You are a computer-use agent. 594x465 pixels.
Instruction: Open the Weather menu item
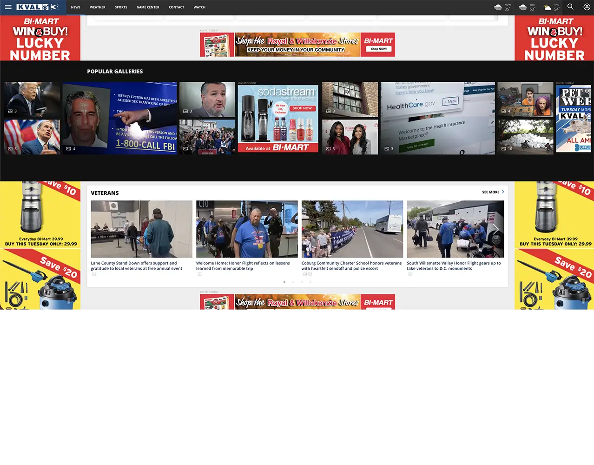(x=98, y=7)
